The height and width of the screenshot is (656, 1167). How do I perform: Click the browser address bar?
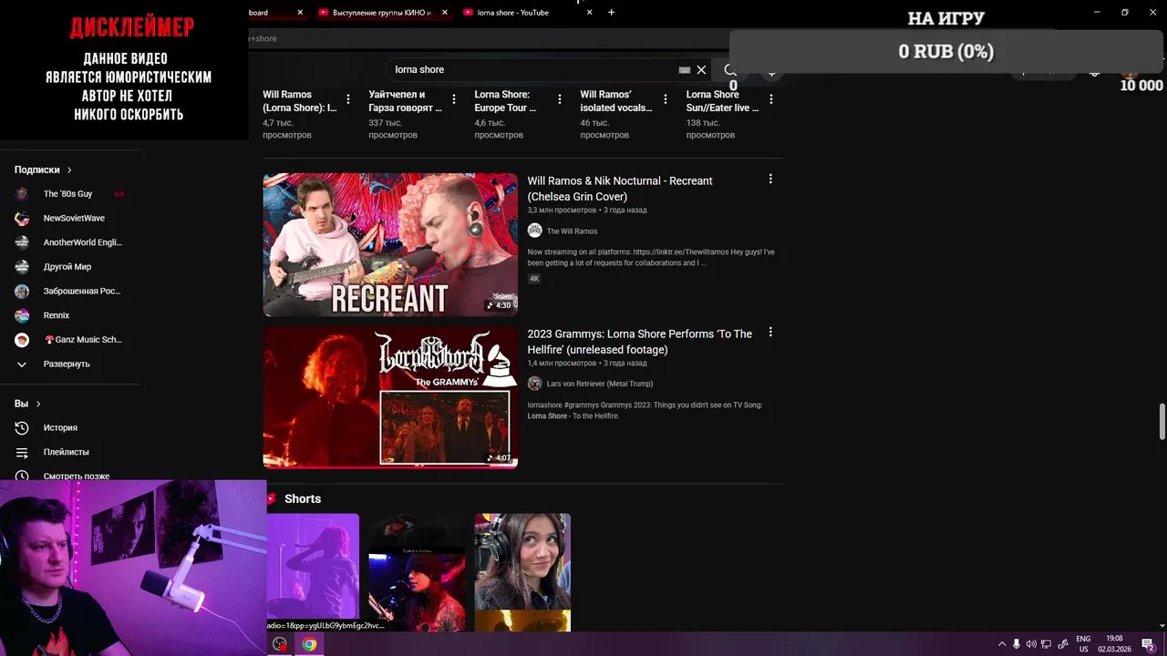point(488,38)
